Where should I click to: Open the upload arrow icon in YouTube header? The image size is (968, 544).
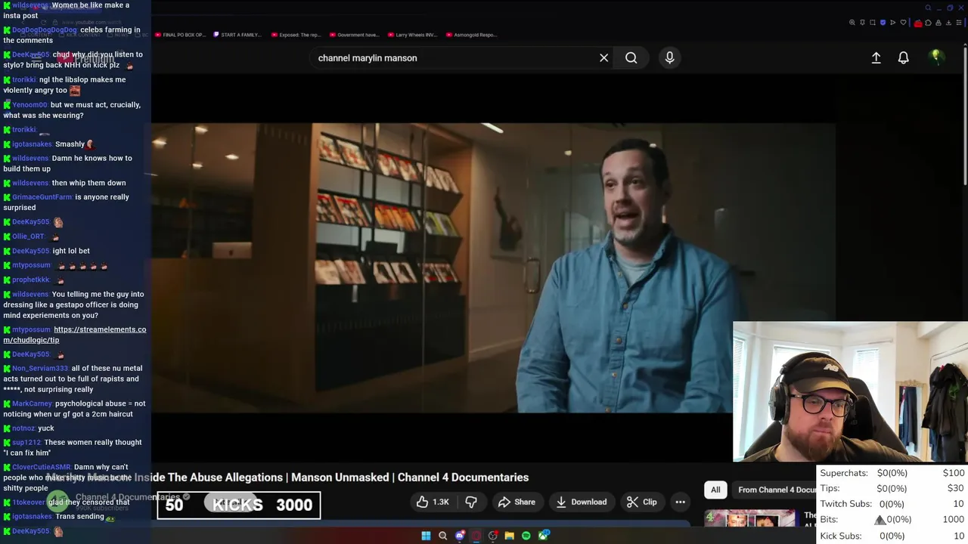point(876,57)
